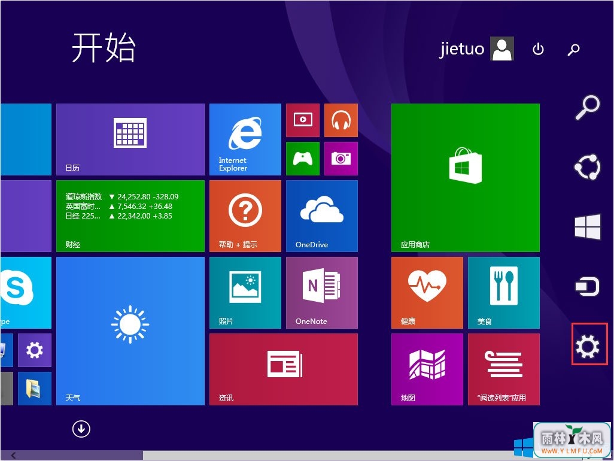Image resolution: width=614 pixels, height=461 pixels.
Task: Show all apps with the down arrow
Action: coord(81,429)
